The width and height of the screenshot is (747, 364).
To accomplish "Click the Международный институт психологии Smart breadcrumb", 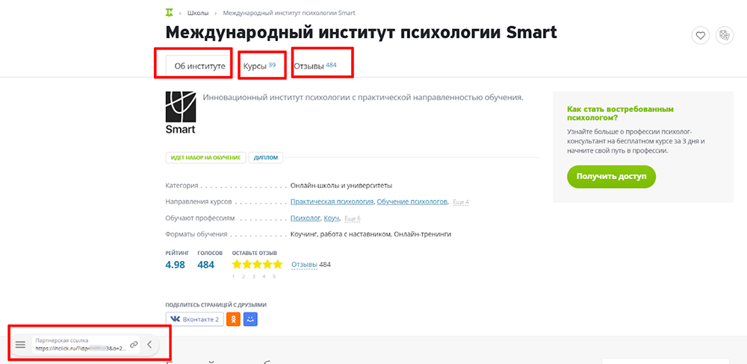I will 288,13.
